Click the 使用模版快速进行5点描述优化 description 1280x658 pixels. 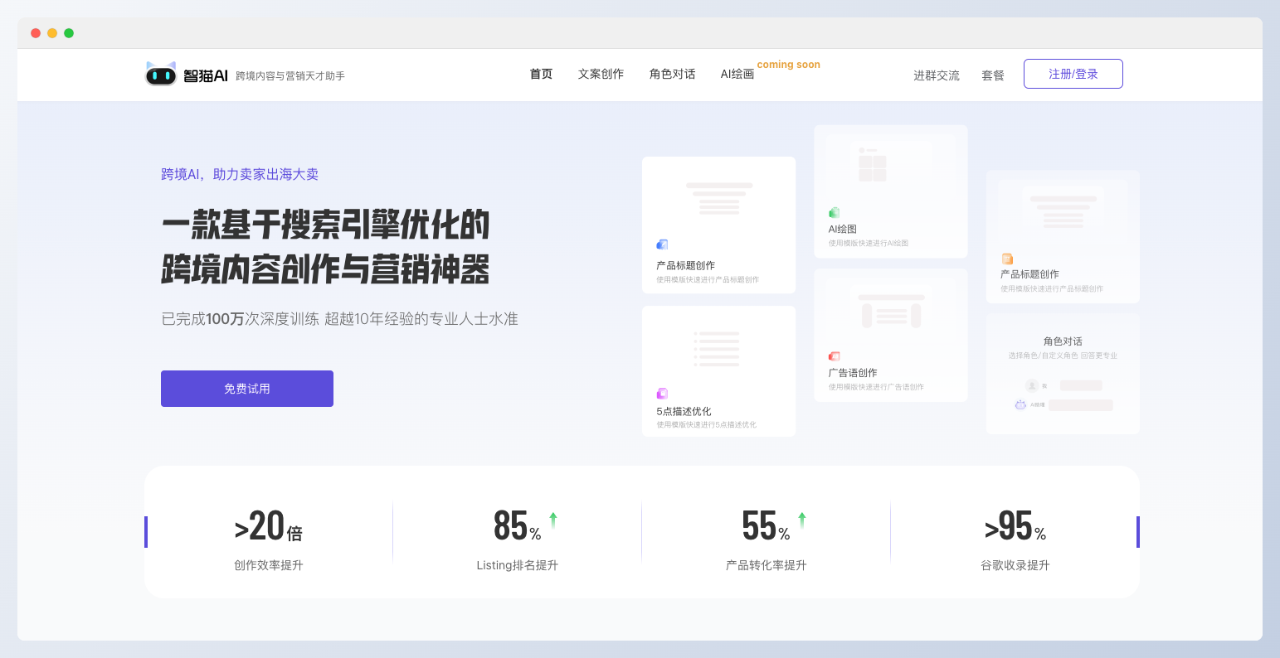(x=706, y=425)
